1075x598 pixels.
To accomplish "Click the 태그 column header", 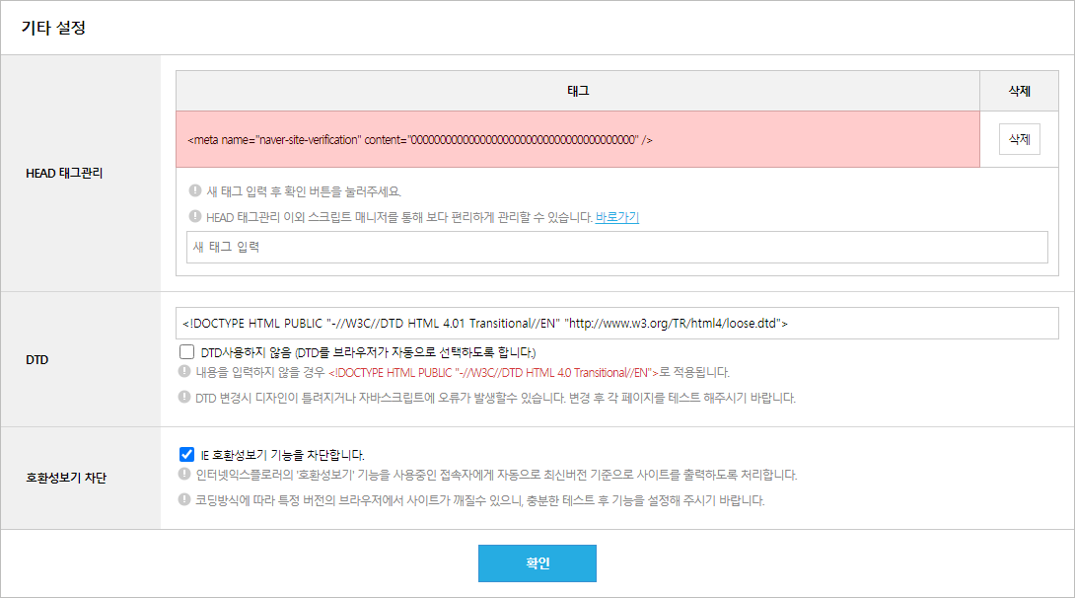I will pyautogui.click(x=578, y=91).
